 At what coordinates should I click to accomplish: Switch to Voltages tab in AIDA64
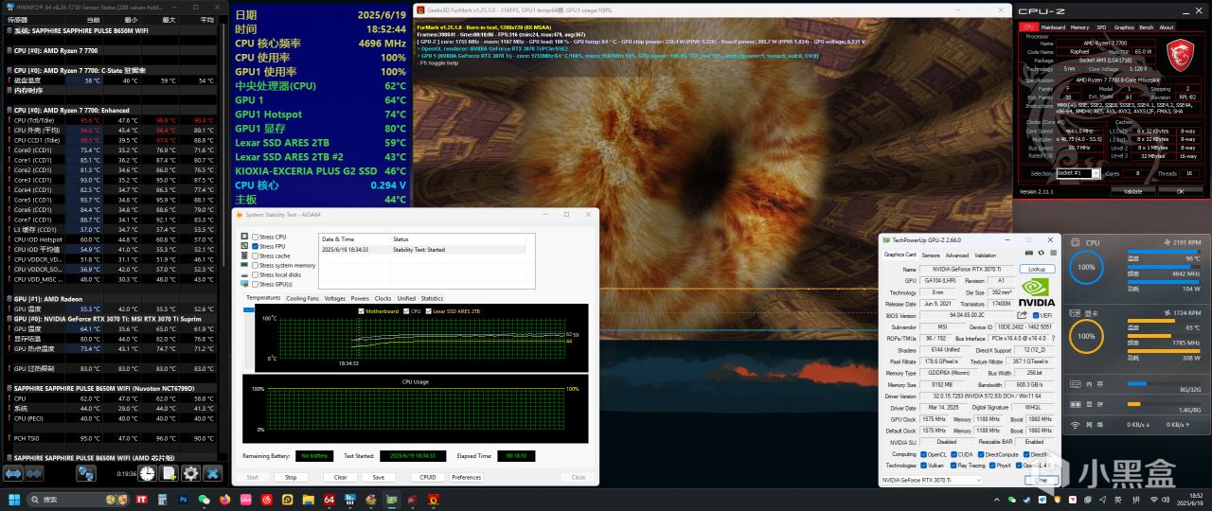(335, 298)
